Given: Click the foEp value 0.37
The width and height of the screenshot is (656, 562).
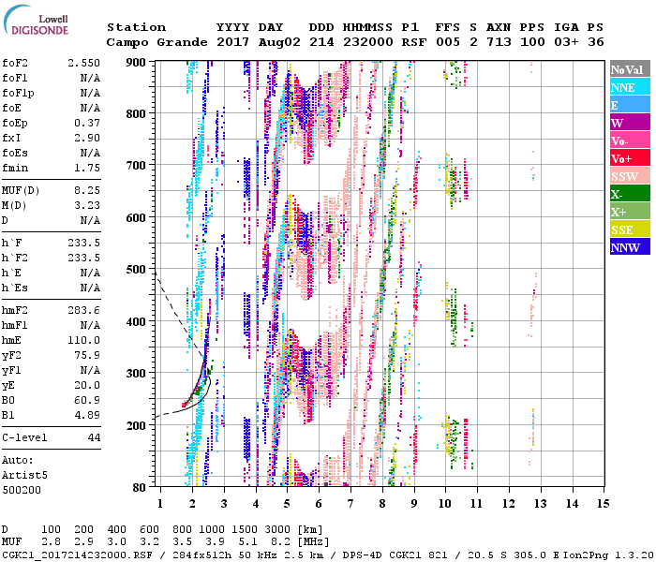Looking at the screenshot, I should 87,123.
